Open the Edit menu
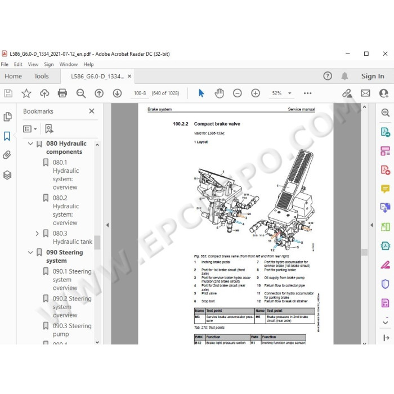Viewport: 394px width, 394px height. pos(18,64)
